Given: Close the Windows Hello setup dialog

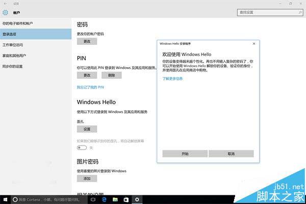Looking at the screenshot, I should (x=254, y=44).
